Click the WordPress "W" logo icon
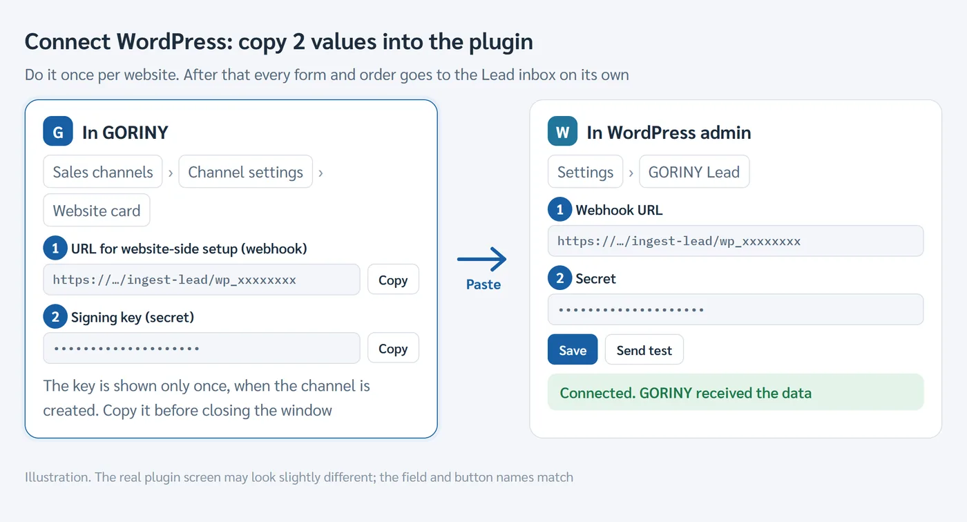This screenshot has height=522, width=967. pyautogui.click(x=562, y=131)
